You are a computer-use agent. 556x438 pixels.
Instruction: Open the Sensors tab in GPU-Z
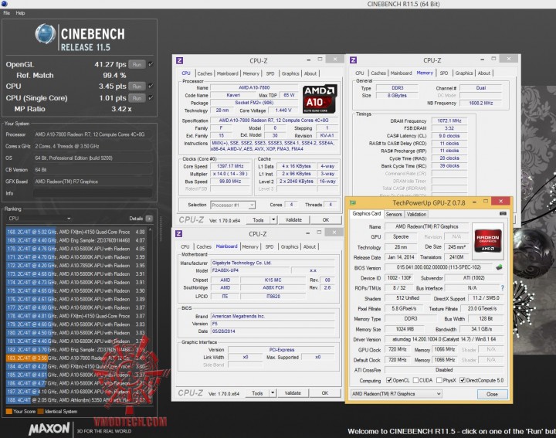click(x=394, y=214)
